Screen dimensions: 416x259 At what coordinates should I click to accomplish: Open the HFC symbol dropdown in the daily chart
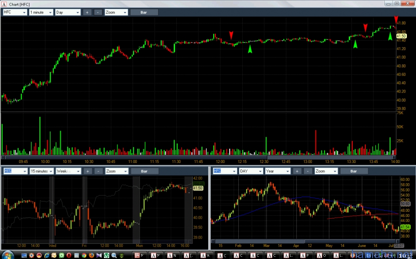tap(225, 171)
